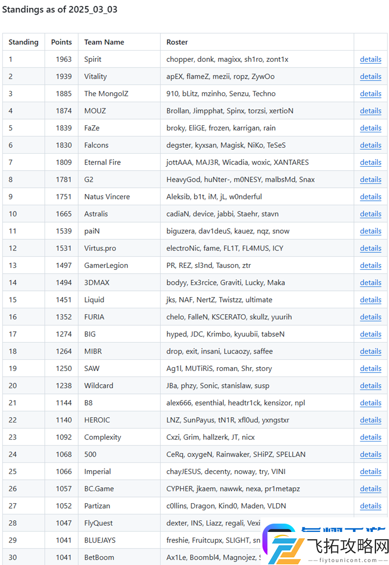389x565 pixels.
Task: Select roster 'electroNic, fame, FL1T, FL4MUS, ICY'
Action: pyautogui.click(x=225, y=248)
